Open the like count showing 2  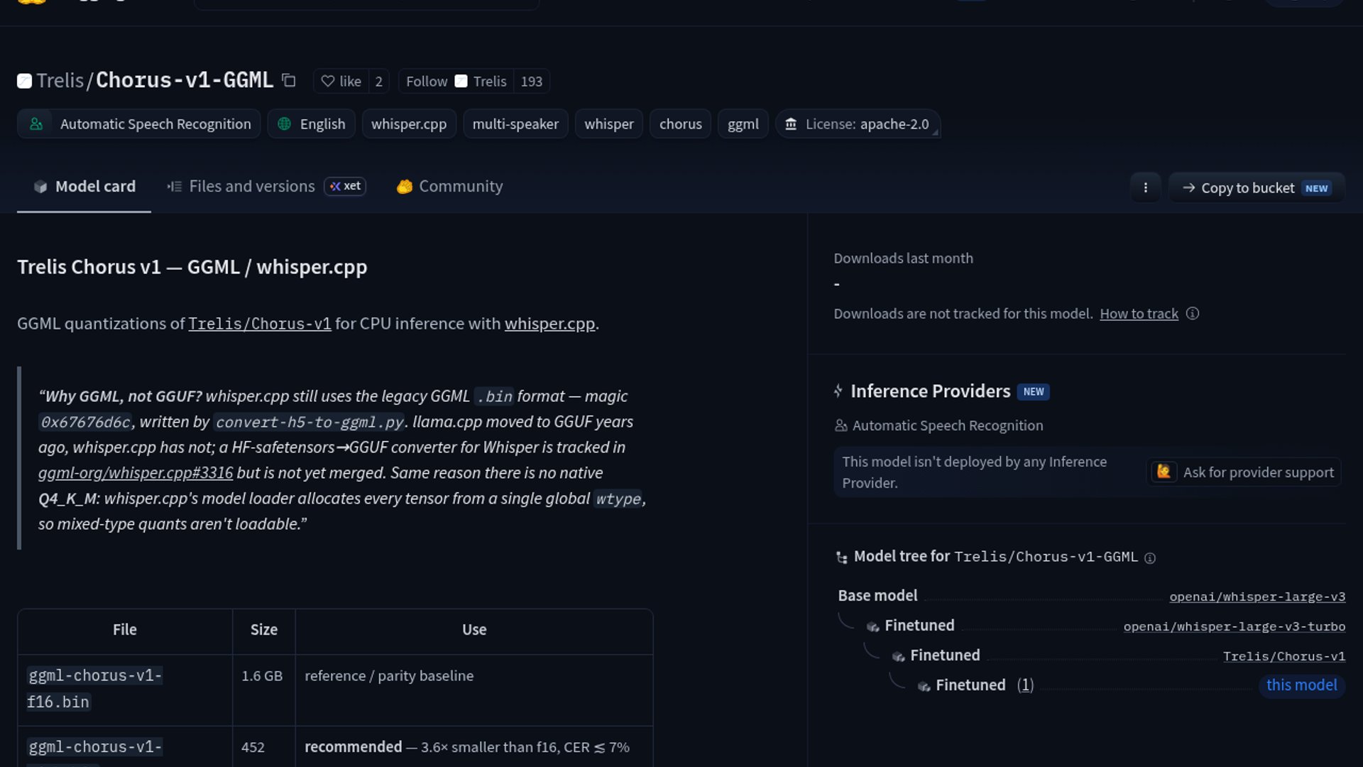379,81
